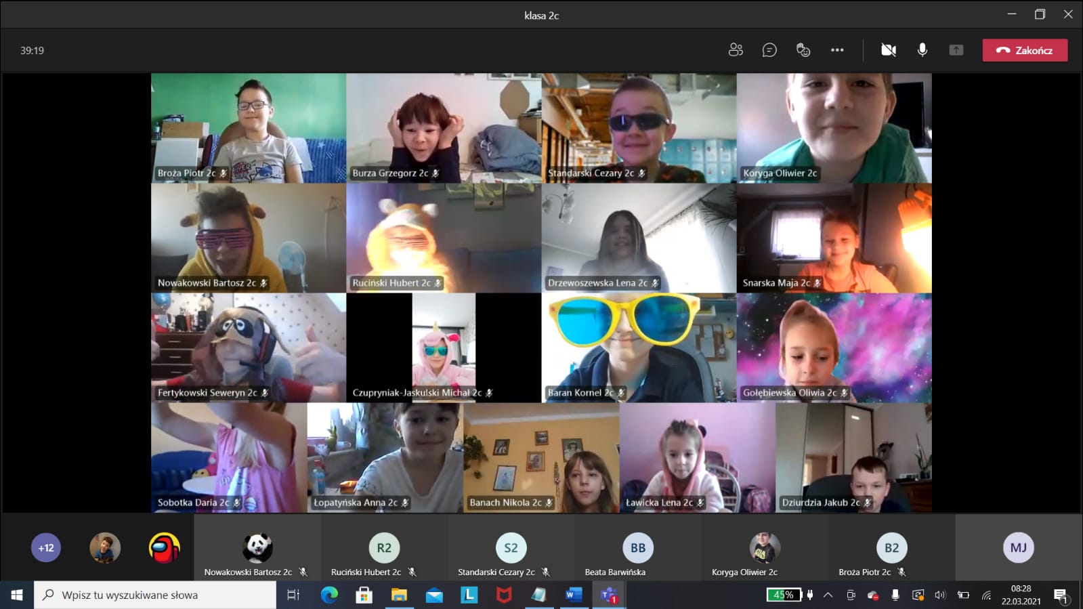
Task: Open the Wi-Fi network tray icon
Action: [x=986, y=595]
